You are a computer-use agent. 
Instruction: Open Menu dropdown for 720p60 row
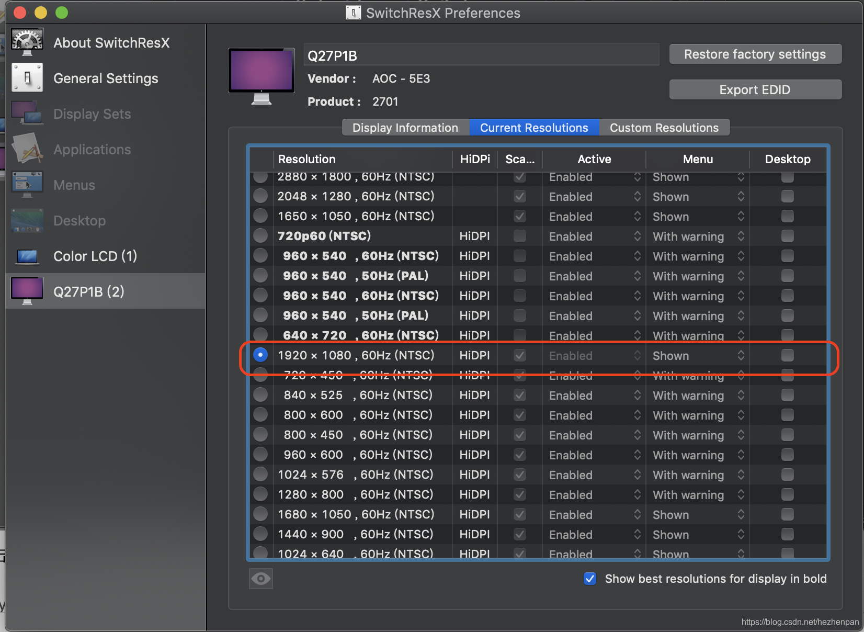point(698,236)
